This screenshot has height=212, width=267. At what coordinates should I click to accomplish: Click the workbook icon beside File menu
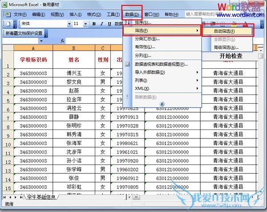(7, 14)
